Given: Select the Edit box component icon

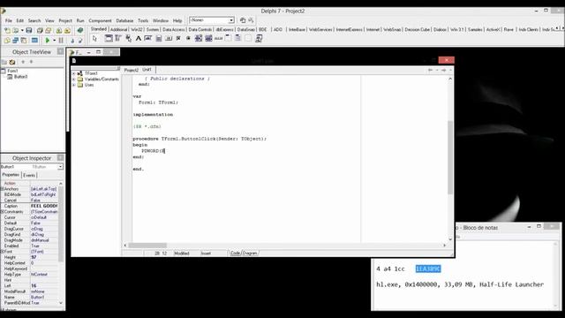Looking at the screenshot, I should click(148, 38).
